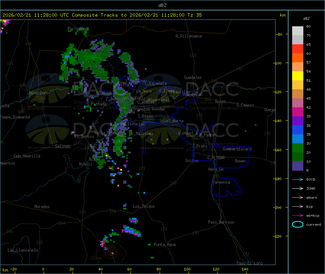Screen dimensions: 325x274
Task: Click the Paso_Barroso map label
Action: (x=221, y=222)
